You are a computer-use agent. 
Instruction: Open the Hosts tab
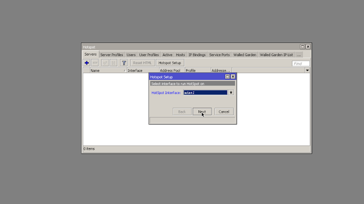click(x=180, y=55)
